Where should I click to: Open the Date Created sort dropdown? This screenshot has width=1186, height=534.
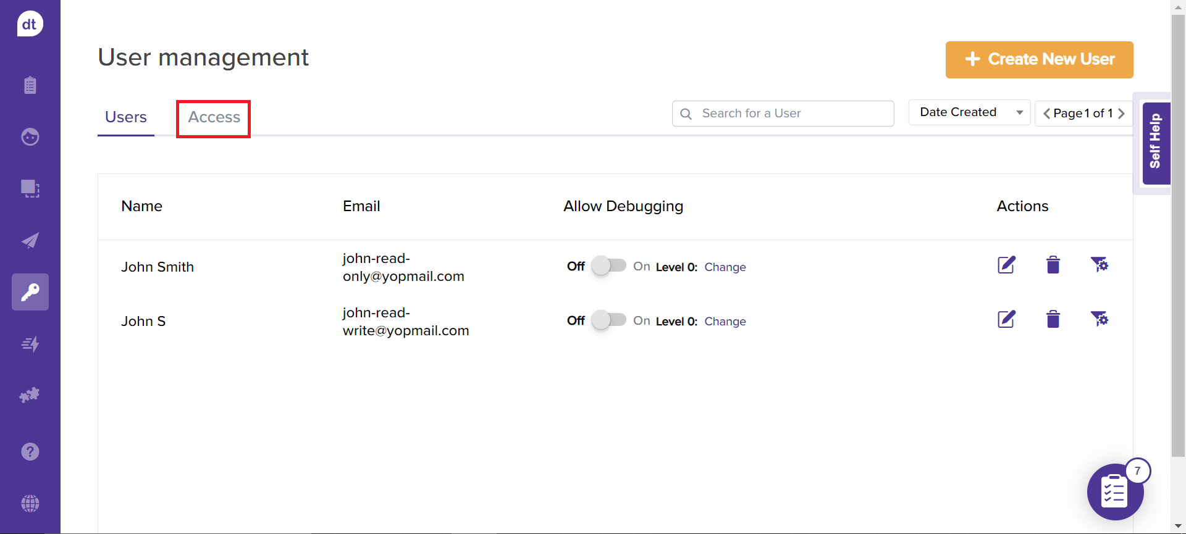click(x=969, y=112)
